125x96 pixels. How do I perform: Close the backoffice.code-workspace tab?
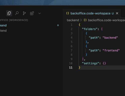(117, 13)
